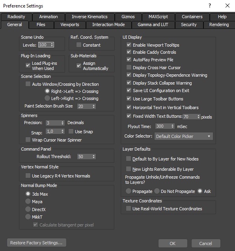235x251 pixels.
Task: Enable Display Cross Hair Cursor
Action: 129,67
